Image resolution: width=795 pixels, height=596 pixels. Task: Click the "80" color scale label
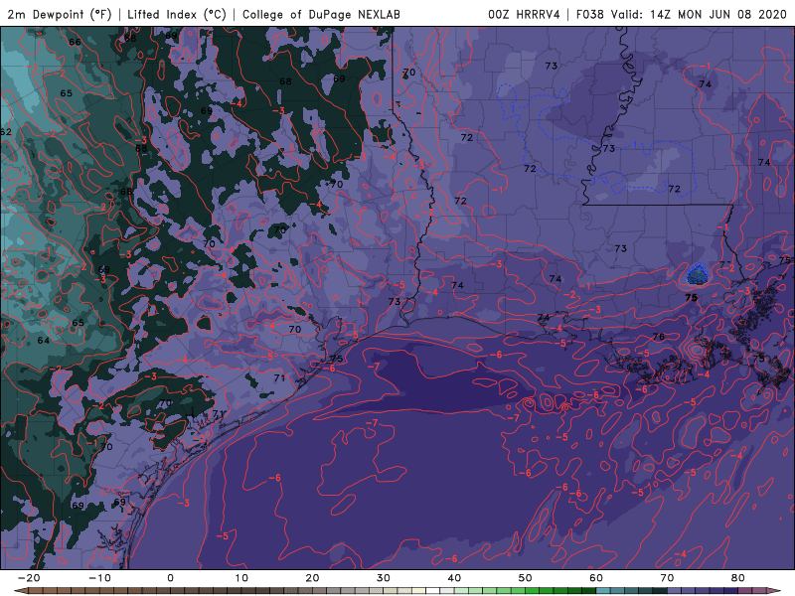(738, 578)
